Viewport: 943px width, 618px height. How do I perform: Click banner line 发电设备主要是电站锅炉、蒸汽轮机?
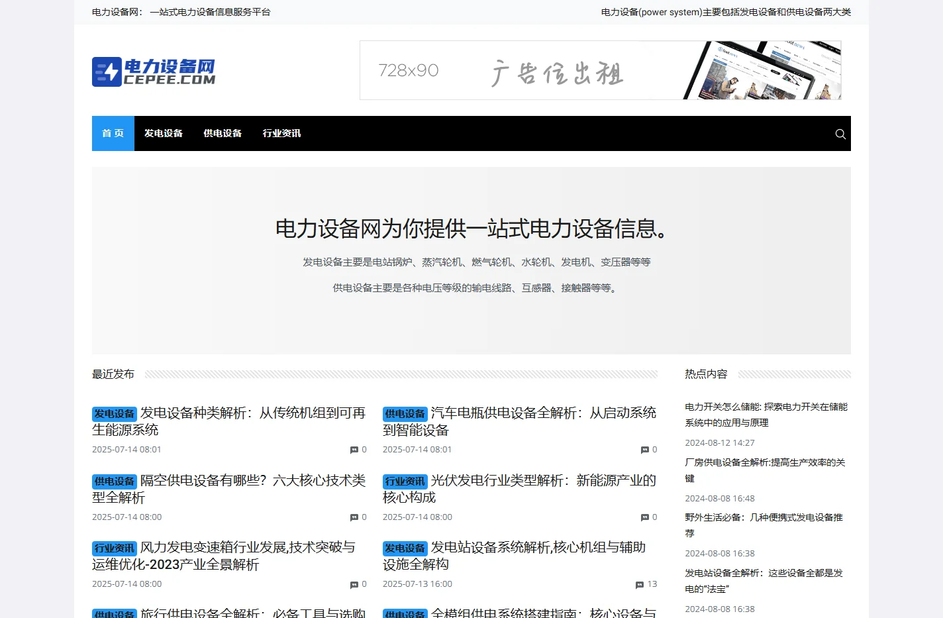477,262
